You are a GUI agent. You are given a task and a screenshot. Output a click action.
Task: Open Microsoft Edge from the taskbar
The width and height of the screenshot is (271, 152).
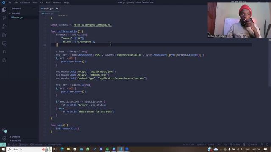[x=62, y=149]
